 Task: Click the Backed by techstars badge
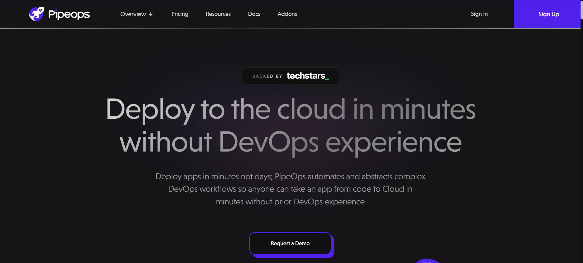(290, 76)
